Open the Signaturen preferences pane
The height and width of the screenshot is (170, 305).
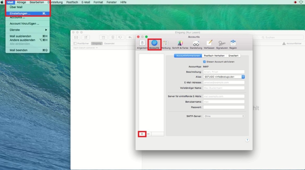tap(222, 44)
